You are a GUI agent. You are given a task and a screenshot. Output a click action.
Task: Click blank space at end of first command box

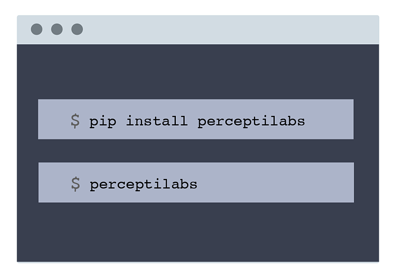(329, 119)
